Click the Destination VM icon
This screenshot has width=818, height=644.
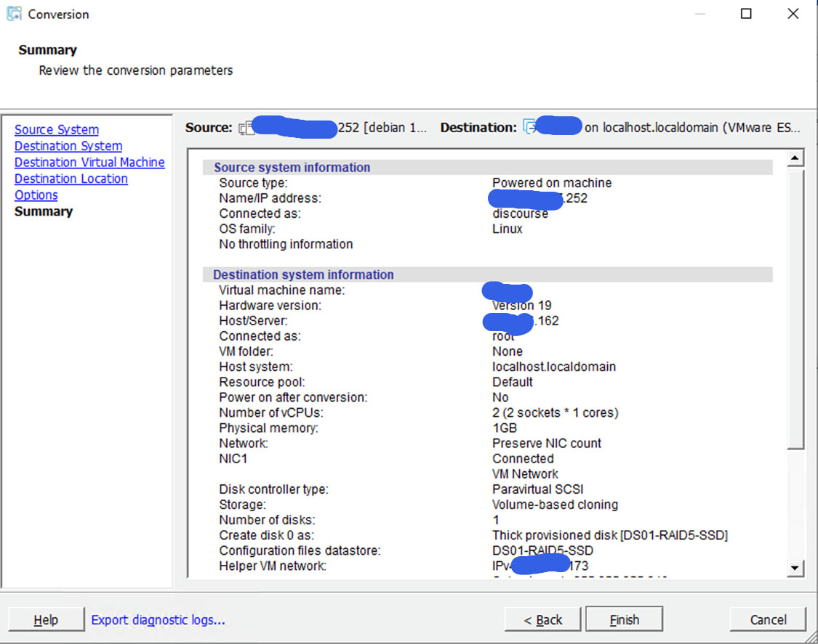[x=529, y=127]
